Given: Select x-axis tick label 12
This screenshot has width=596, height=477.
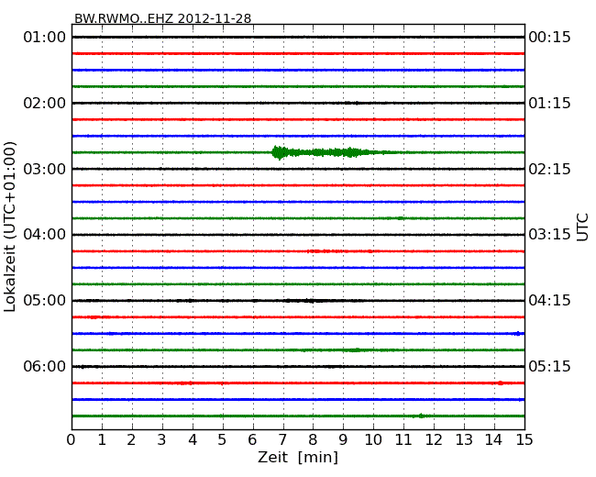Looking at the screenshot, I should [x=434, y=440].
